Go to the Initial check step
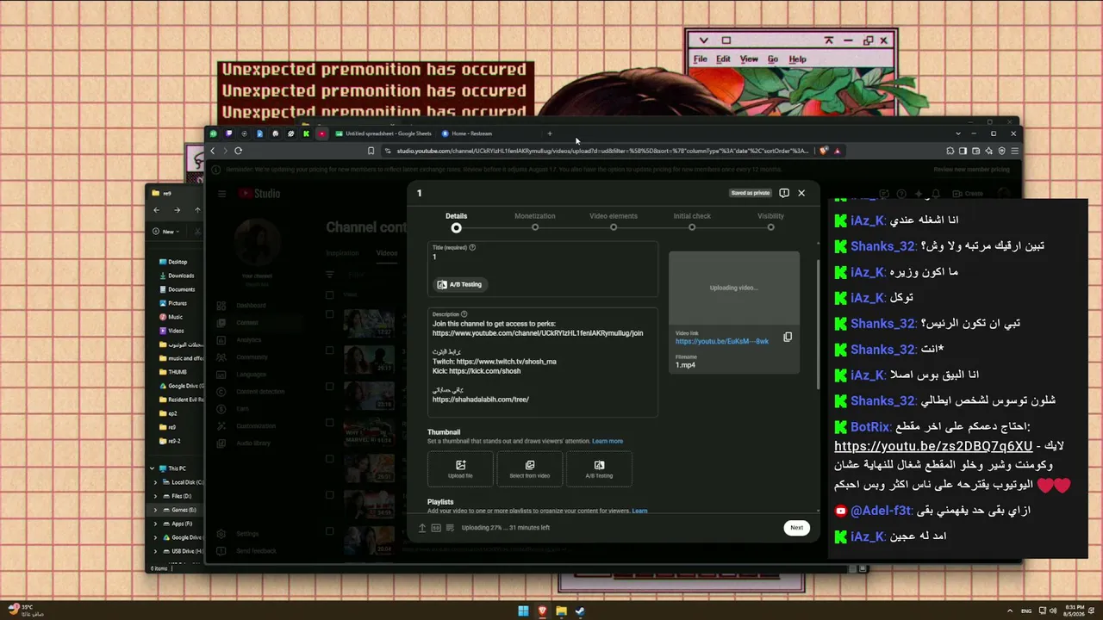 tap(692, 221)
